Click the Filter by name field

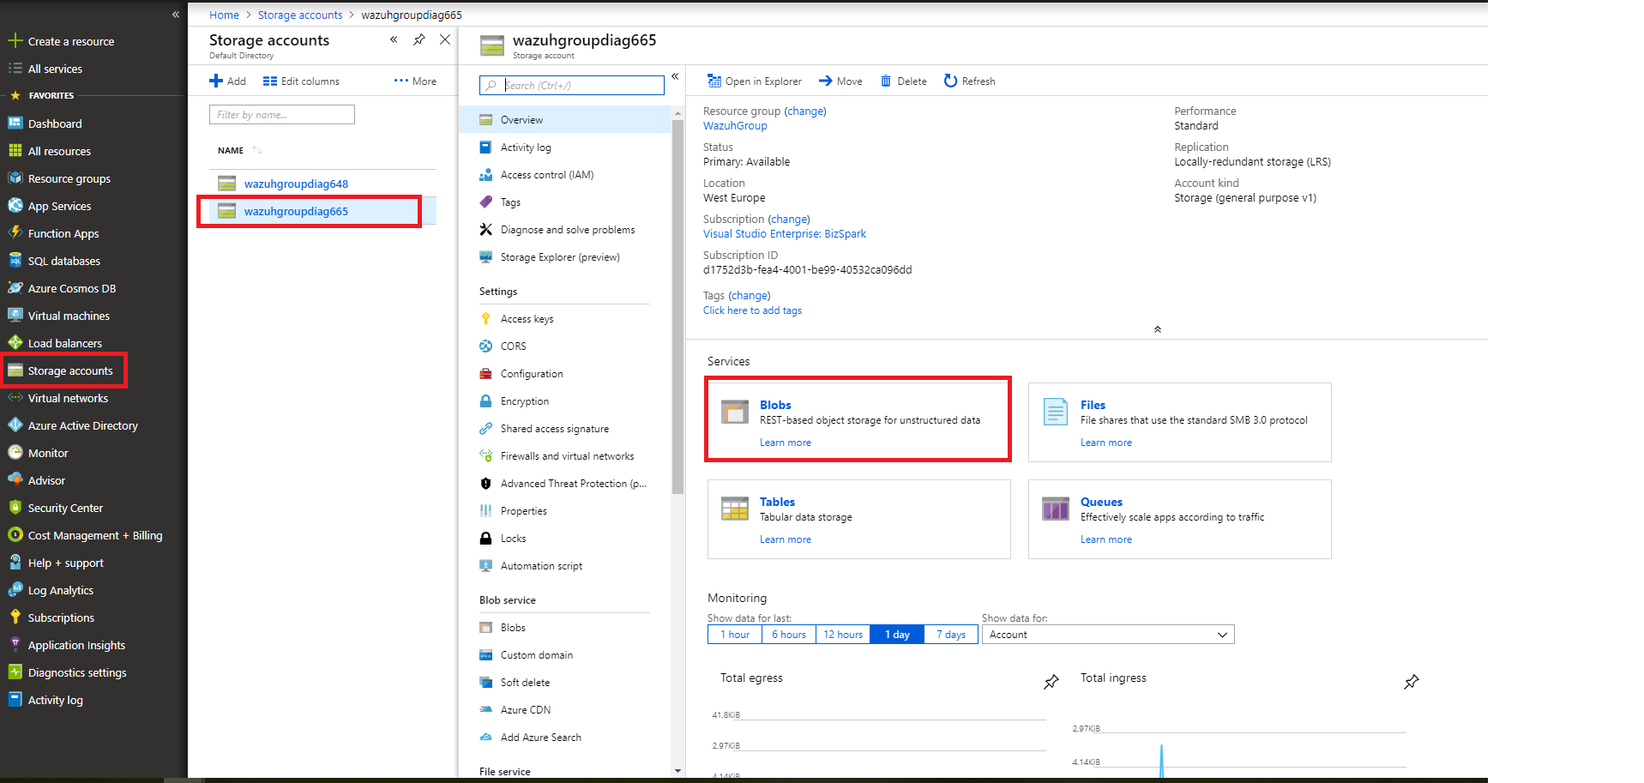click(x=282, y=115)
